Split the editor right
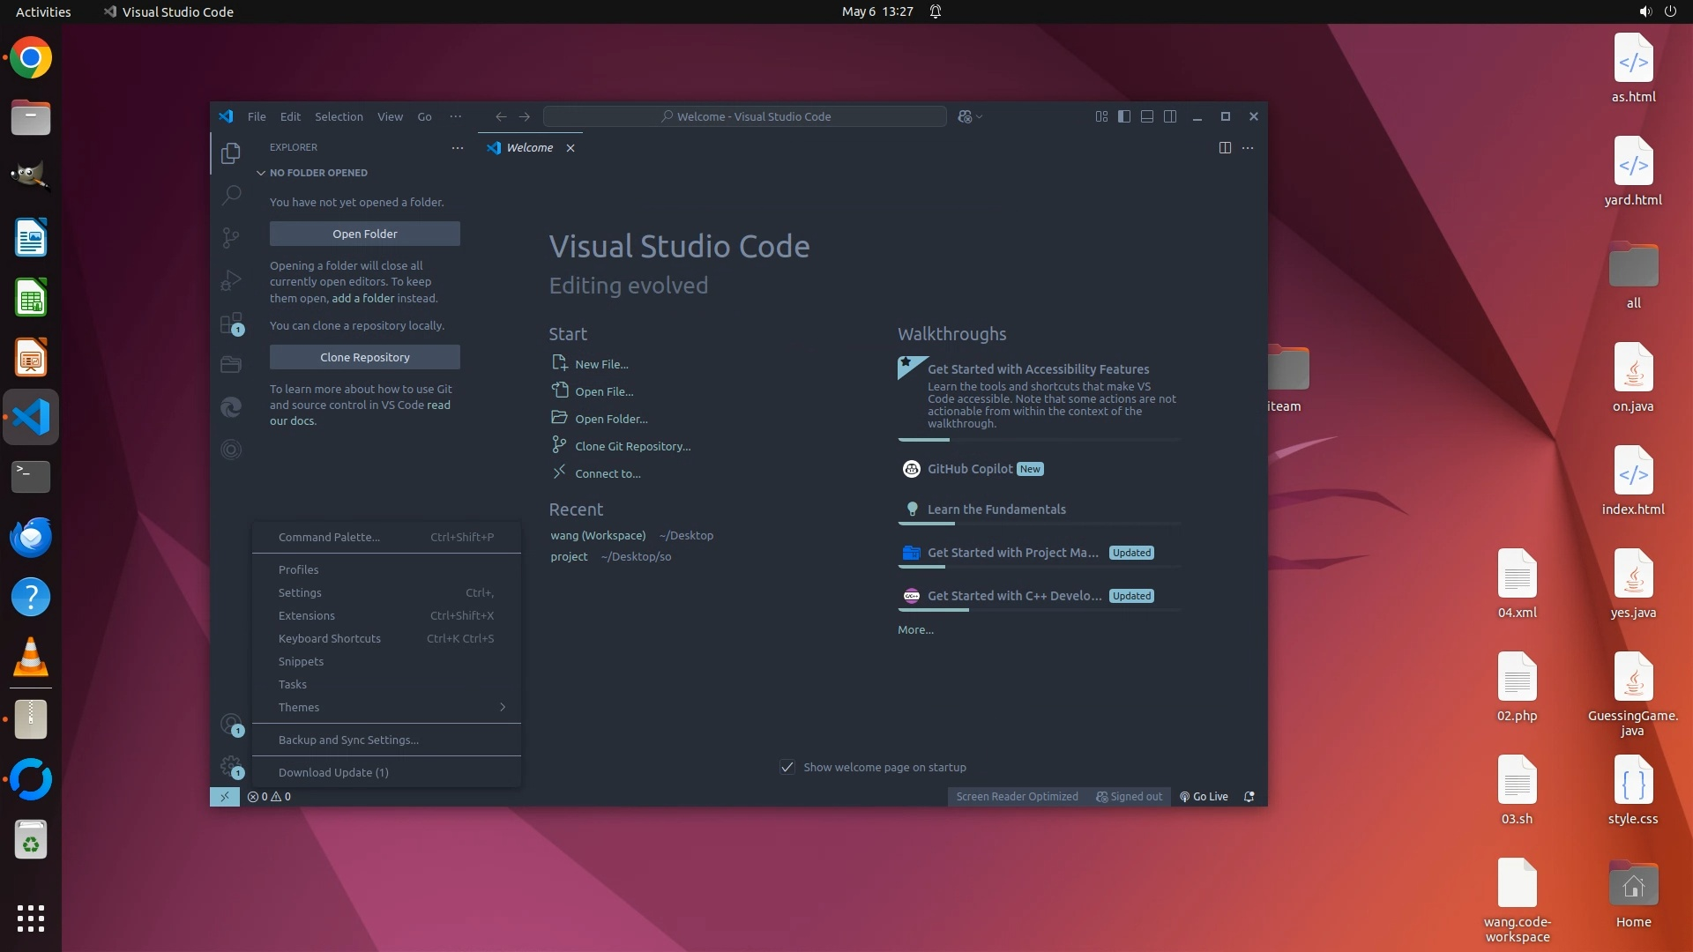The image size is (1693, 952). pyautogui.click(x=1225, y=148)
